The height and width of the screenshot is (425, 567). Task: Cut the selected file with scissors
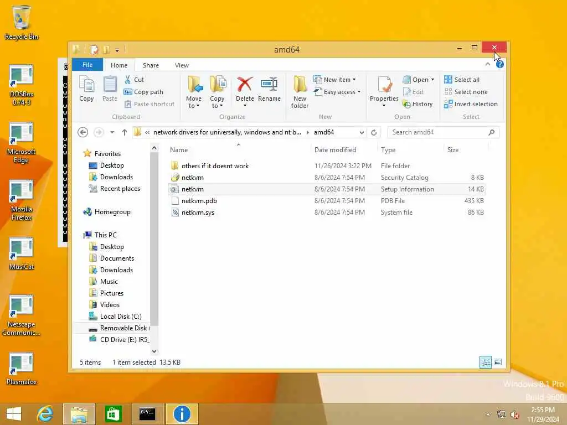click(134, 80)
